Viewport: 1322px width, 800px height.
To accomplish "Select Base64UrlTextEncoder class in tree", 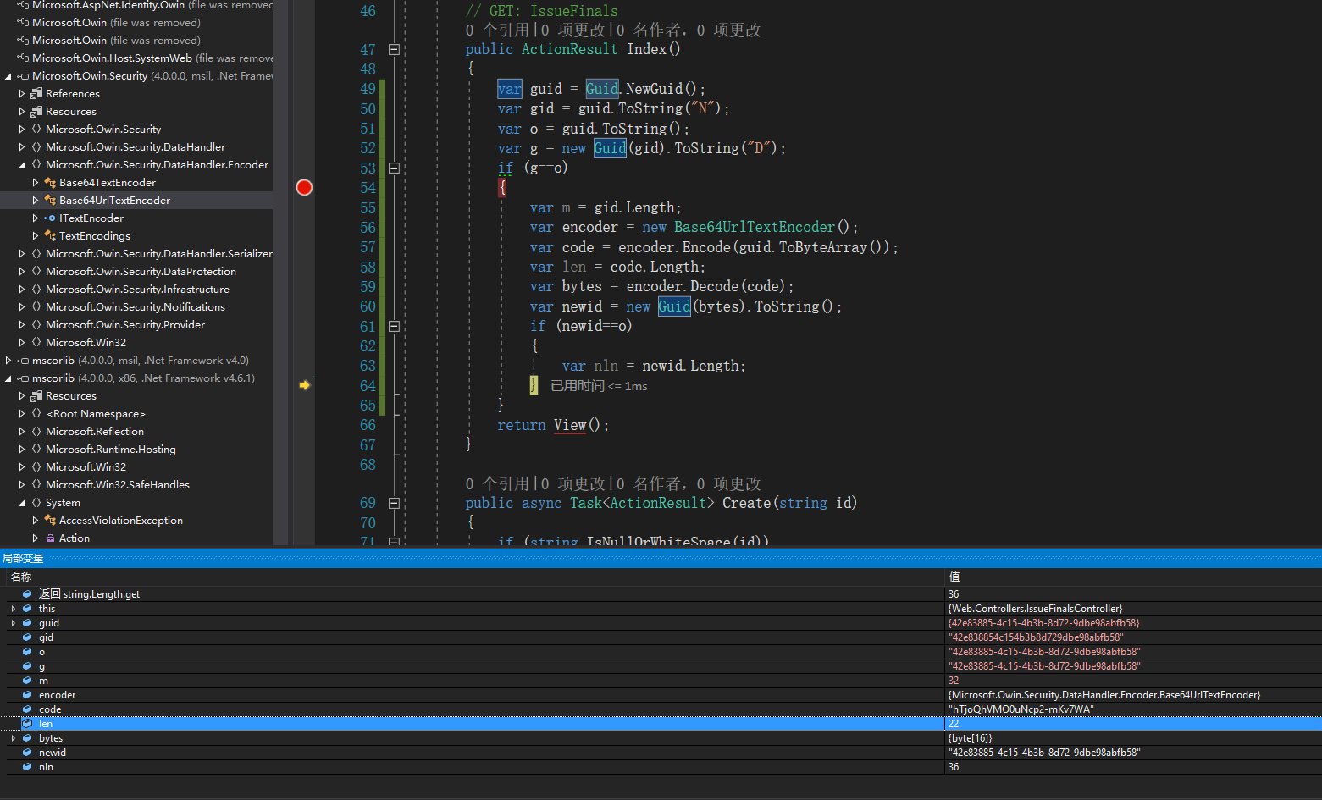I will coord(114,201).
